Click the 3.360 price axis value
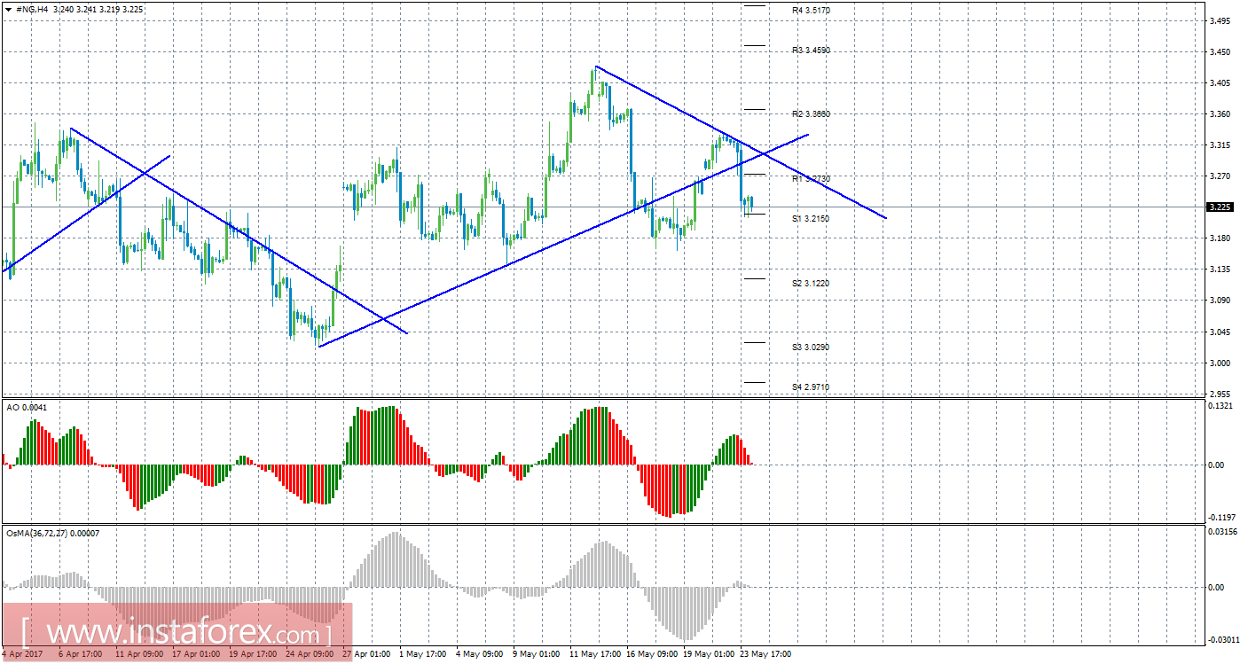This screenshot has width=1240, height=664. [1219, 114]
